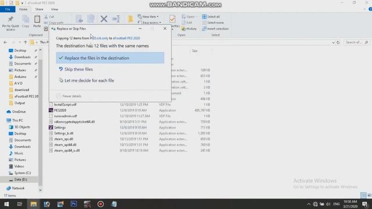Switch to the Share ribbon tab

39,9
